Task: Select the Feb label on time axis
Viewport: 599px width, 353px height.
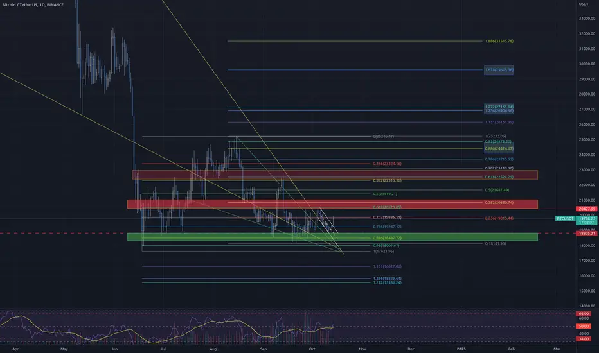Action: (x=511, y=349)
